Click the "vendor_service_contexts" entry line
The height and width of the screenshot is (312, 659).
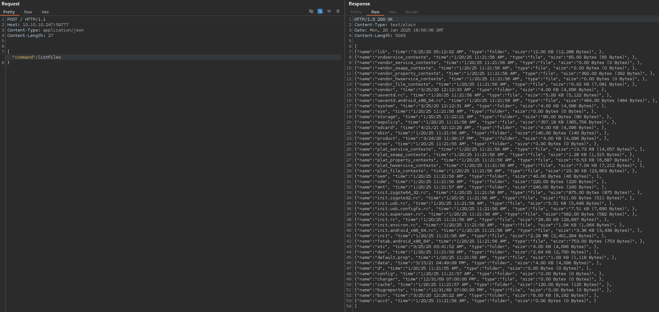[498, 63]
